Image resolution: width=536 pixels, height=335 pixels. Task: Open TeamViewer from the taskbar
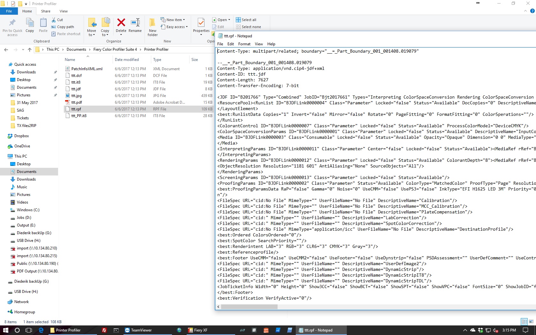[138, 330]
